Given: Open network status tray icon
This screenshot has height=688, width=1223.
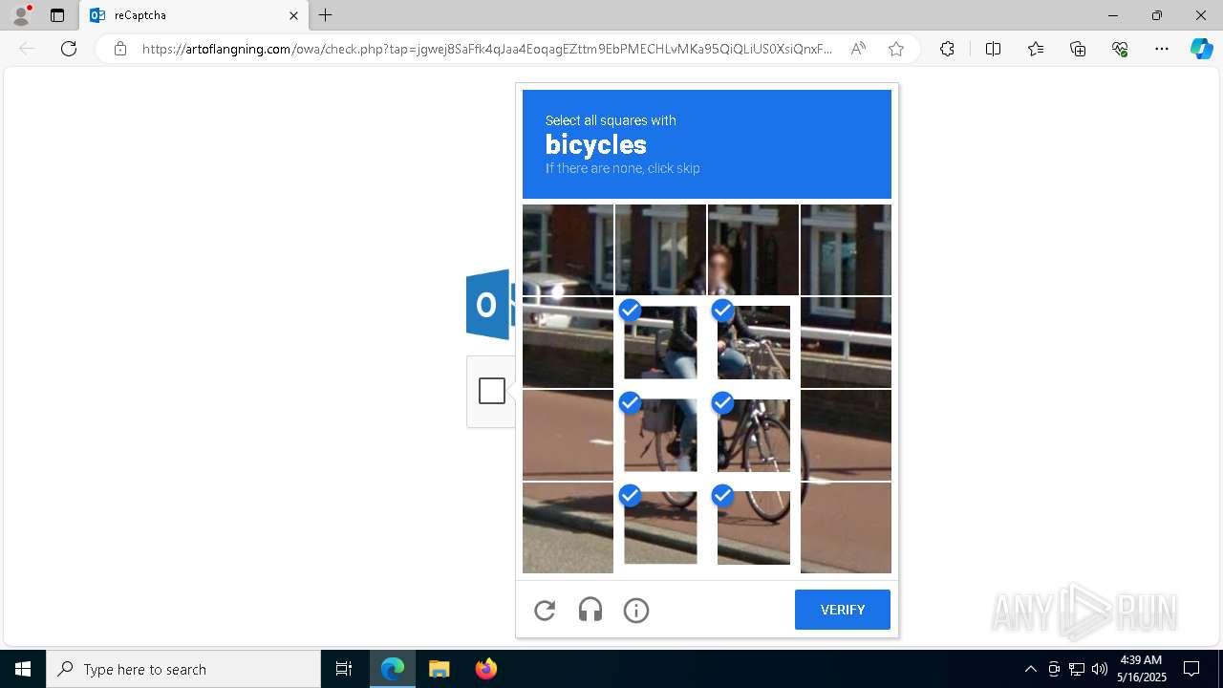Looking at the screenshot, I should tap(1077, 669).
